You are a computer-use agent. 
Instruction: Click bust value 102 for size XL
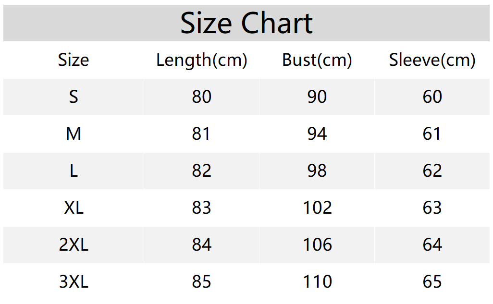[317, 208]
